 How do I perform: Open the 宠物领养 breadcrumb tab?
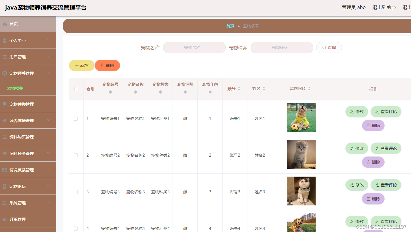click(x=251, y=26)
